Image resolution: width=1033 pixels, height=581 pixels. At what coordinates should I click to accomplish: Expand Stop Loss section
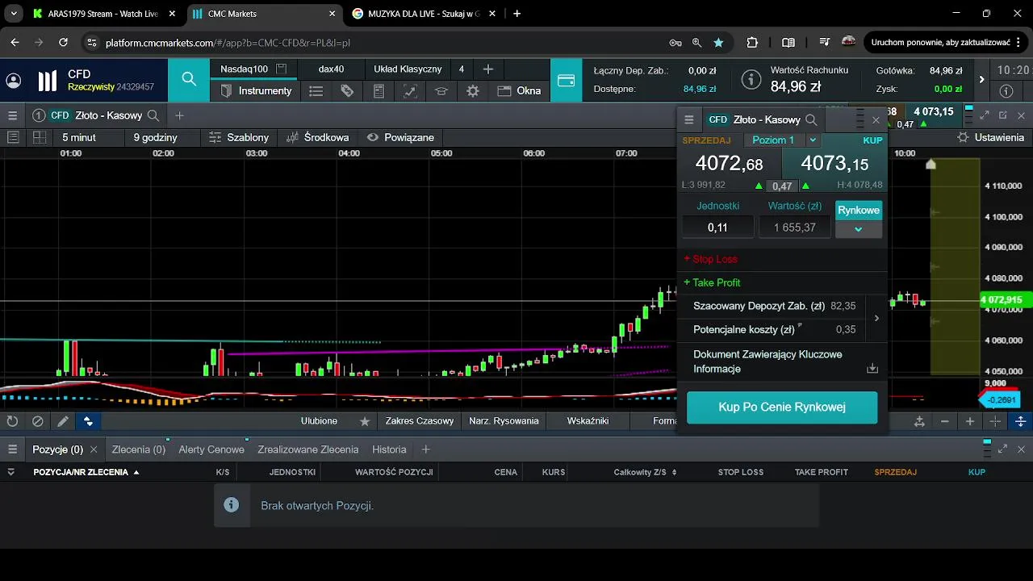pos(710,259)
